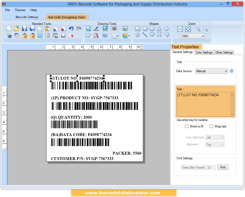Enable the Wrap text checkbox
This screenshot has height=197, width=245.
tap(211, 126)
